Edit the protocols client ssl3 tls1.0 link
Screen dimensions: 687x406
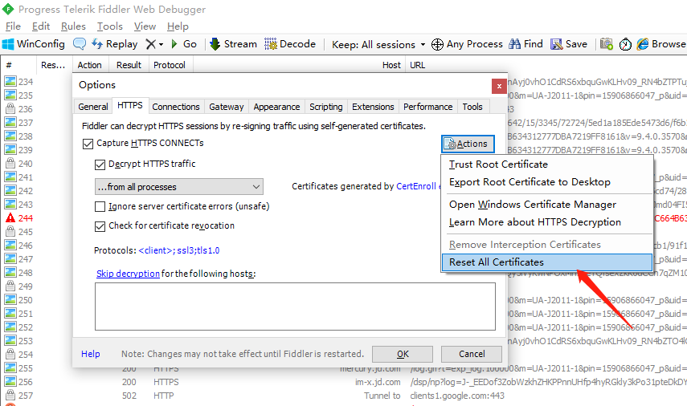(x=178, y=250)
